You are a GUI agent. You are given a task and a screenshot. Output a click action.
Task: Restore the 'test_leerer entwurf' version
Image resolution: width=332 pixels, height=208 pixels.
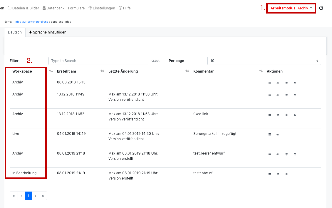coord(295,154)
